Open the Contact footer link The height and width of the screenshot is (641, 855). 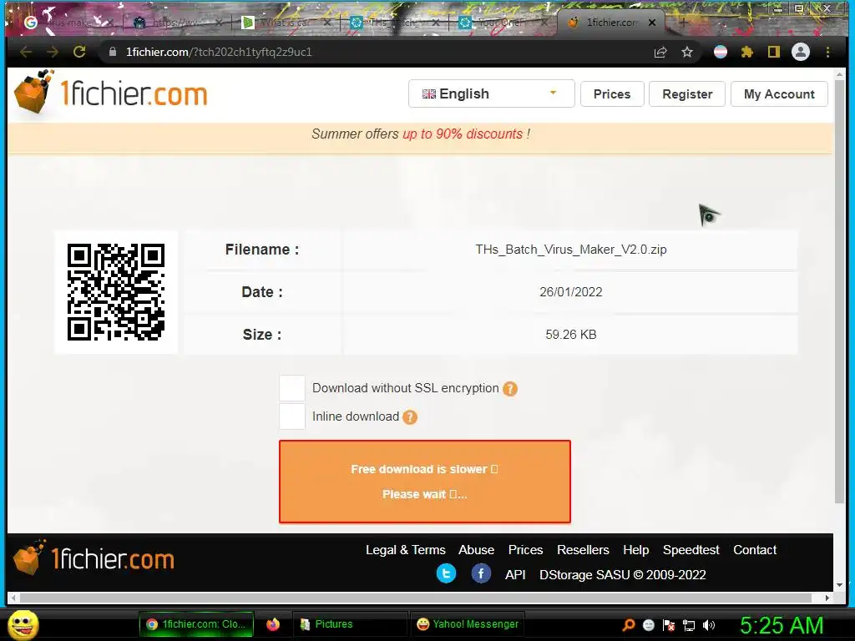[755, 549]
